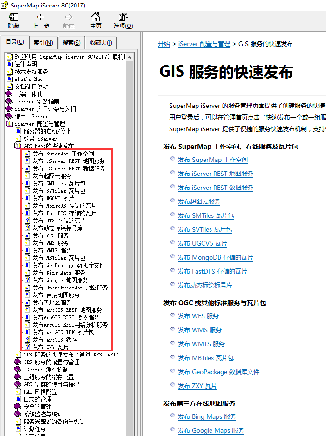Follow the iServer 配置与管理 breadcrumb link
326x436 pixels.
[x=204, y=44]
